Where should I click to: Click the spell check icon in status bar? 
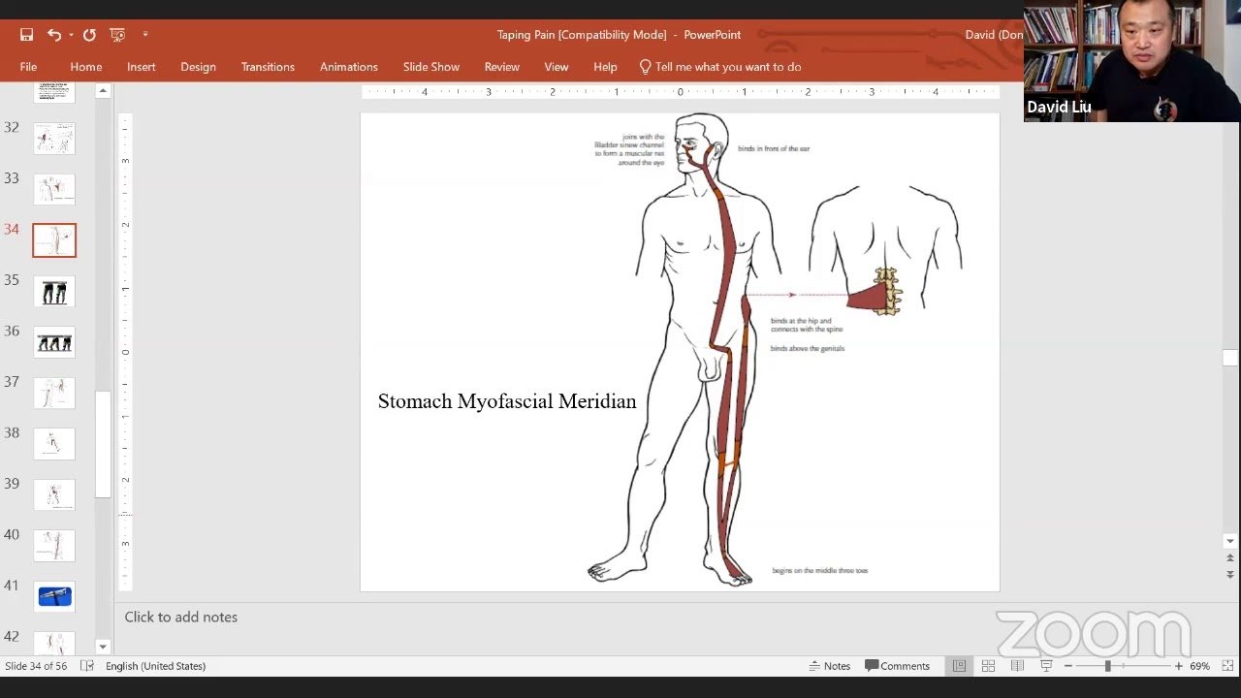point(87,666)
